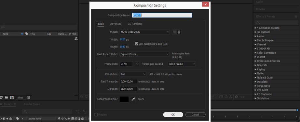The image size is (300, 122).
Task: Click the gray timeline navigator bar
Action: (x=253, y=110)
